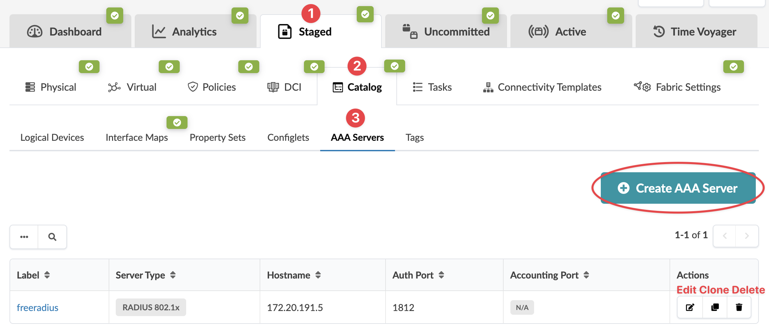Sort by the Server Type column
Screen dimensions: 769x333
coord(173,275)
